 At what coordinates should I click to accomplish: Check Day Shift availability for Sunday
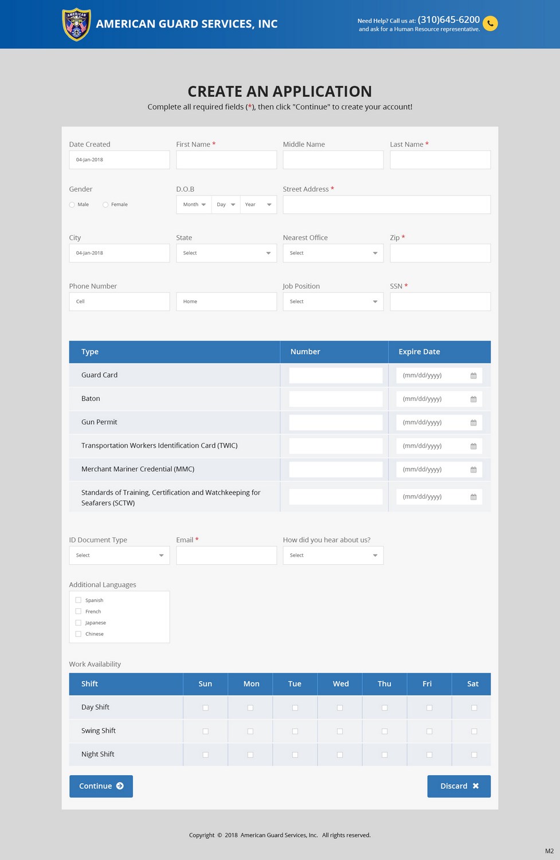pos(205,707)
